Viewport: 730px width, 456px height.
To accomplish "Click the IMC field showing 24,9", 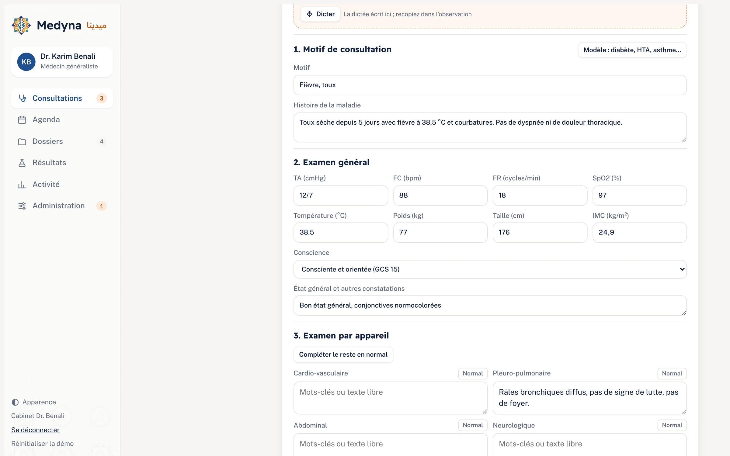I will point(639,233).
